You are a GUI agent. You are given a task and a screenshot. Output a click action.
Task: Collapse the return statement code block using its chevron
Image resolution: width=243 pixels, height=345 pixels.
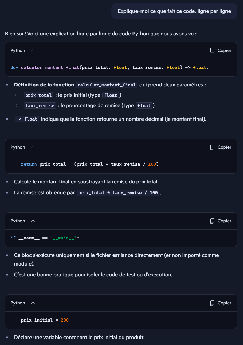coord(33,147)
